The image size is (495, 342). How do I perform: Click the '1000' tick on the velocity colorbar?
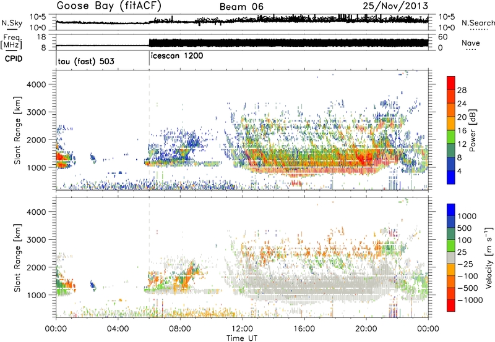[x=467, y=216]
